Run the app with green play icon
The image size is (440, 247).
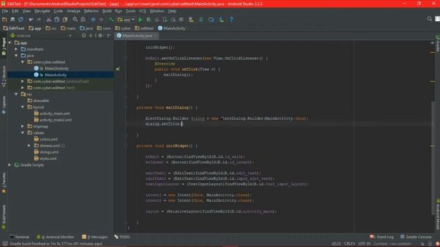[x=140, y=20]
